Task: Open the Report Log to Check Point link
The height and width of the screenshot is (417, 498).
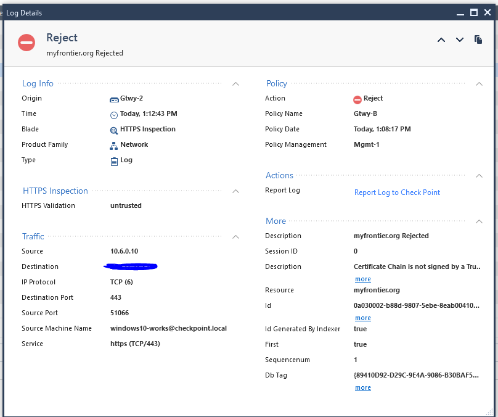Action: [397, 192]
